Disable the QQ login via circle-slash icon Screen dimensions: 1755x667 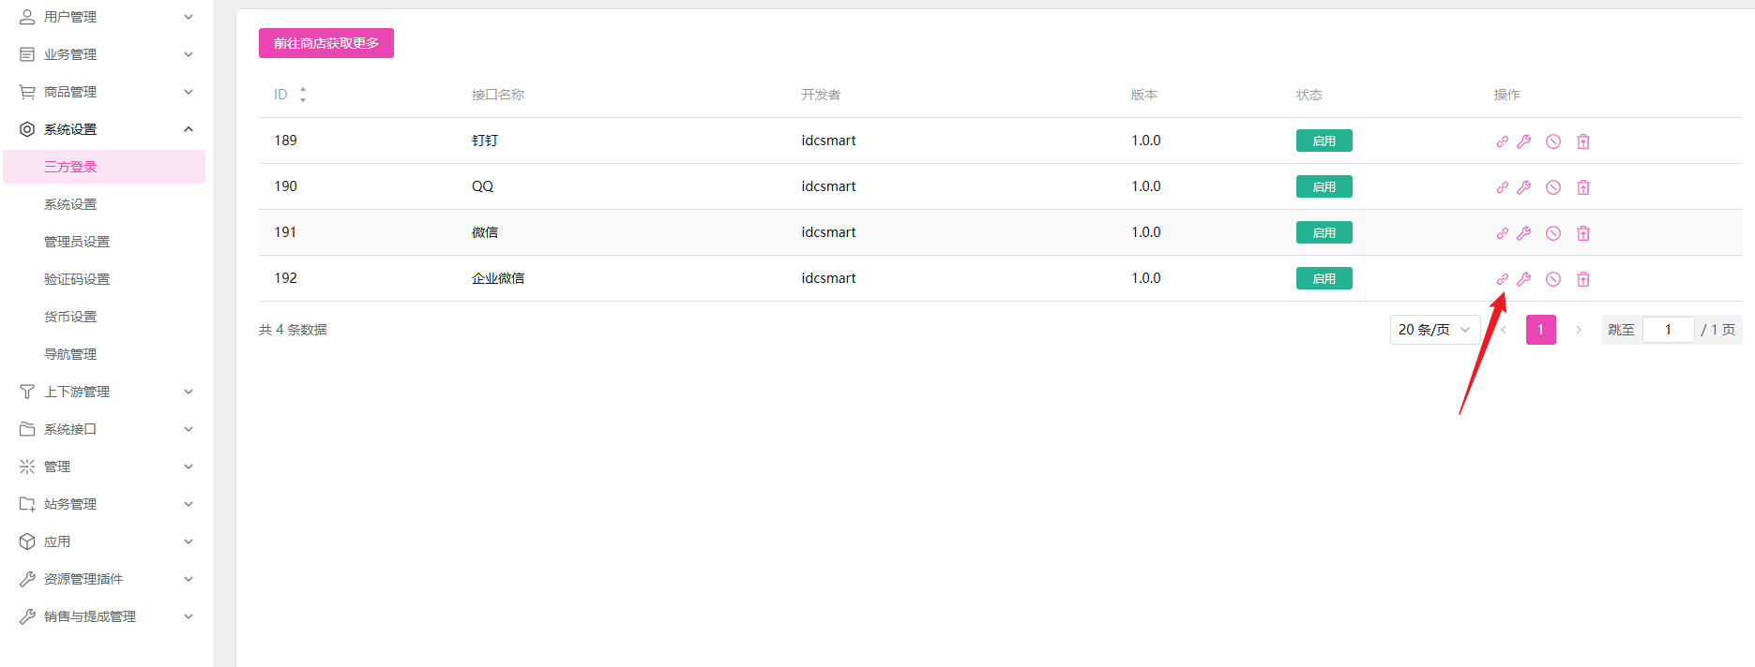coord(1553,187)
